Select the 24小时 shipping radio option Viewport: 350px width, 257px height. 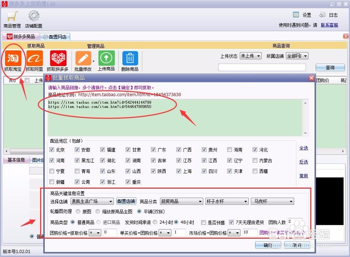(155, 222)
